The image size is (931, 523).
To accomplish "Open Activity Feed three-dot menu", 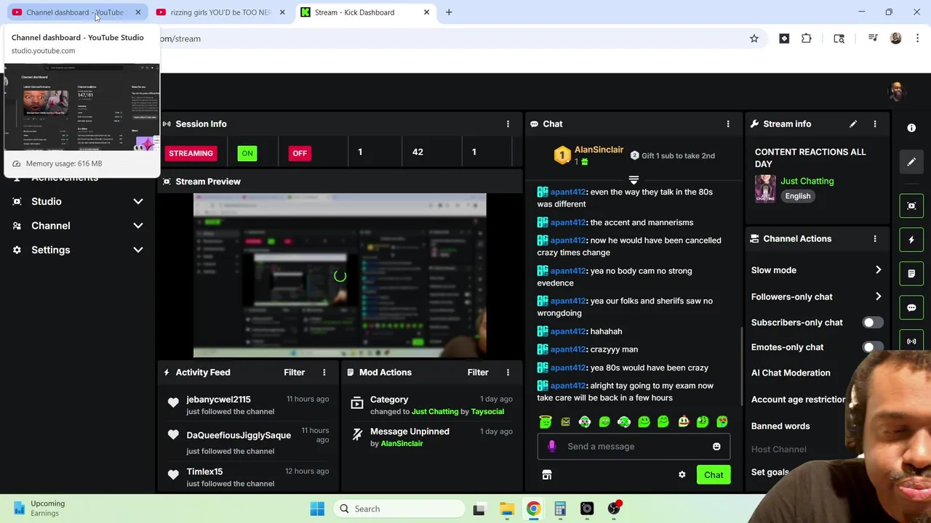I will click(324, 373).
